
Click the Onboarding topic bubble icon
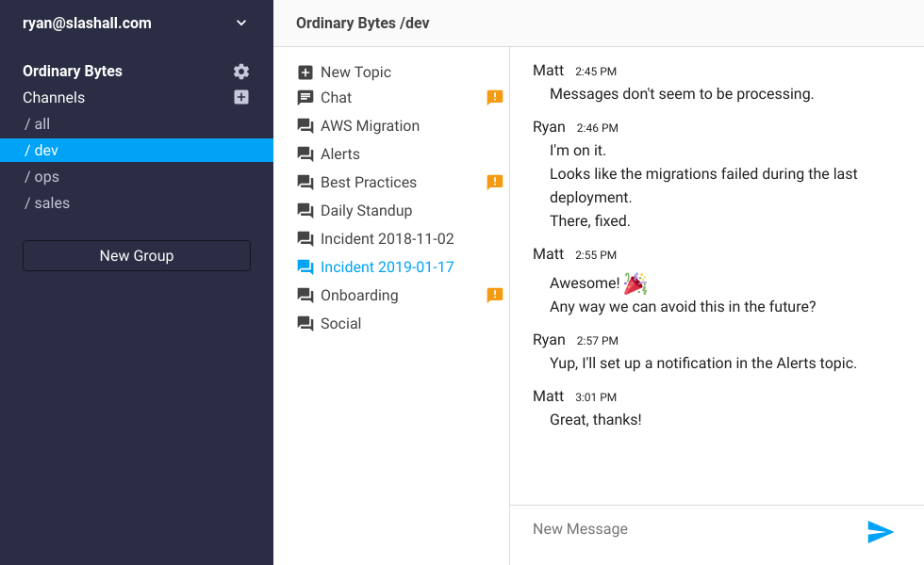(305, 296)
